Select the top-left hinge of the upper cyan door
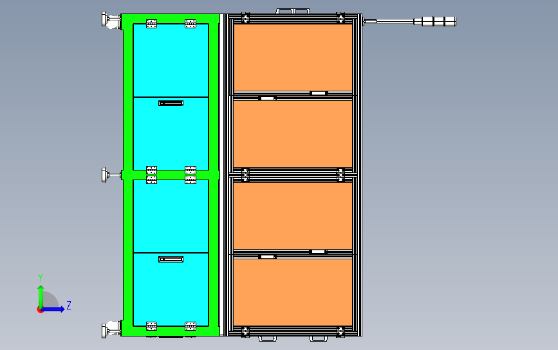The image size is (558, 350). [x=152, y=24]
